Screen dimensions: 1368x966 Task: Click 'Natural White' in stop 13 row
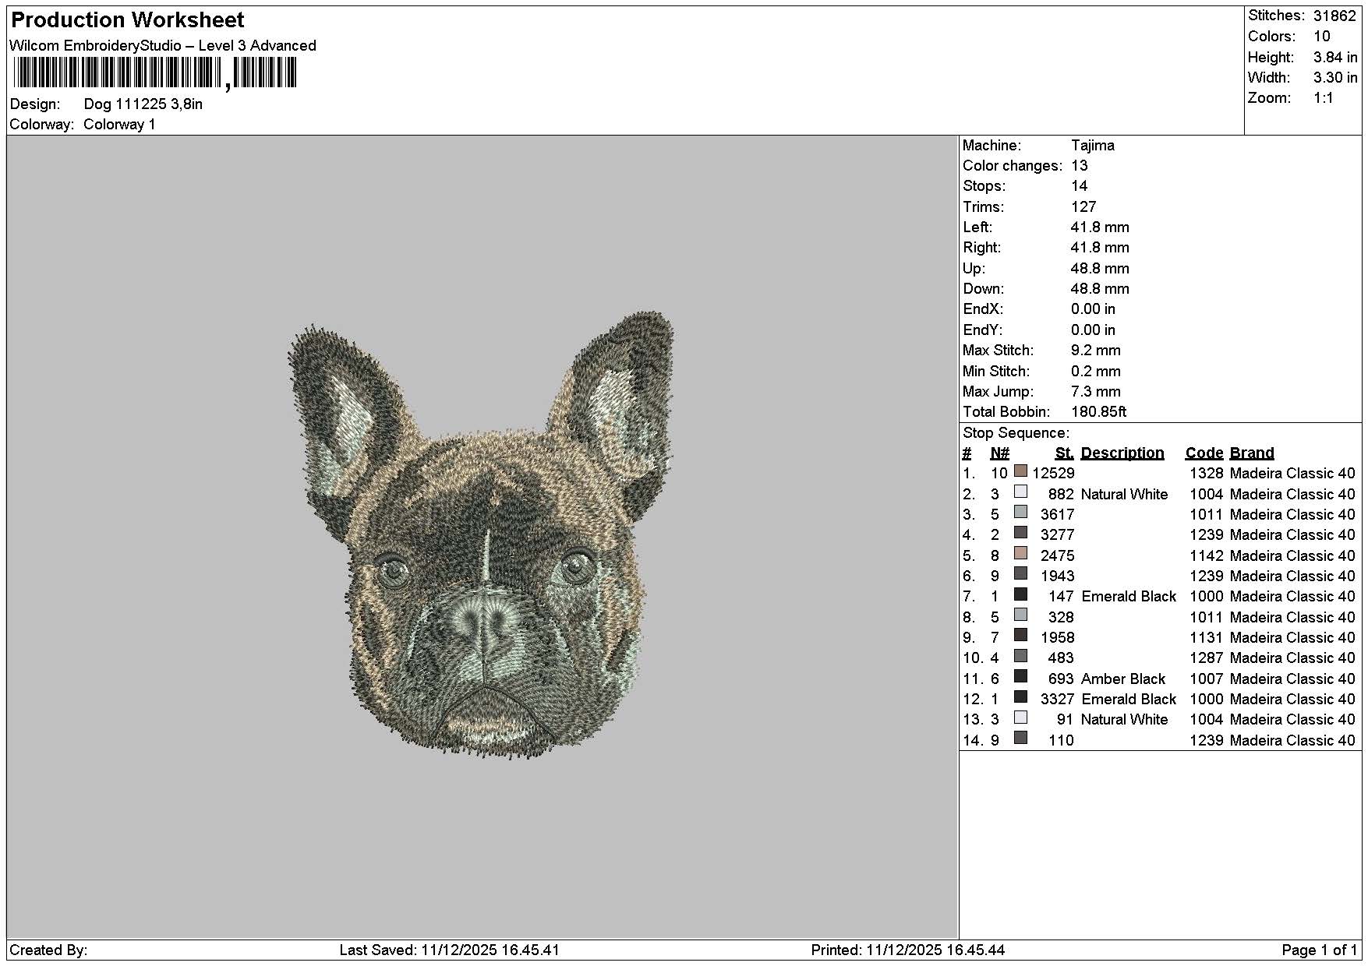pos(1125,720)
